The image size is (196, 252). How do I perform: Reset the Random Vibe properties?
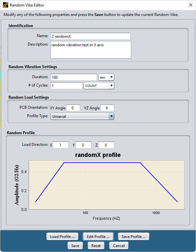[96, 245]
